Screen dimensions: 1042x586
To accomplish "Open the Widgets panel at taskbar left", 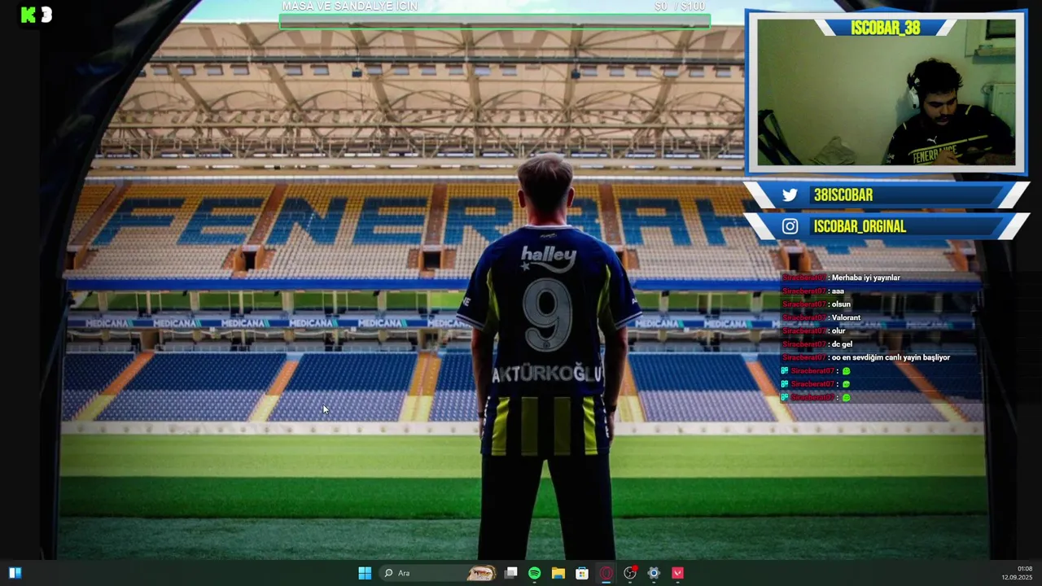I will (x=15, y=573).
